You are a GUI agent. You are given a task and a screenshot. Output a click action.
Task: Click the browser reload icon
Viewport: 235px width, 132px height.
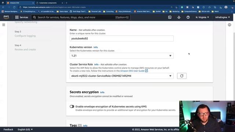14,7
